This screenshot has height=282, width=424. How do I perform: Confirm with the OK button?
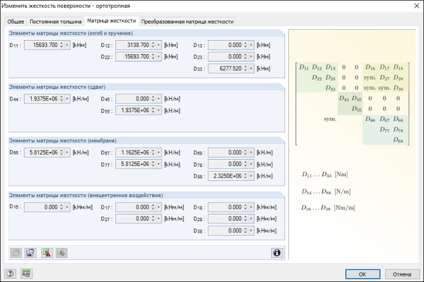[363, 274]
